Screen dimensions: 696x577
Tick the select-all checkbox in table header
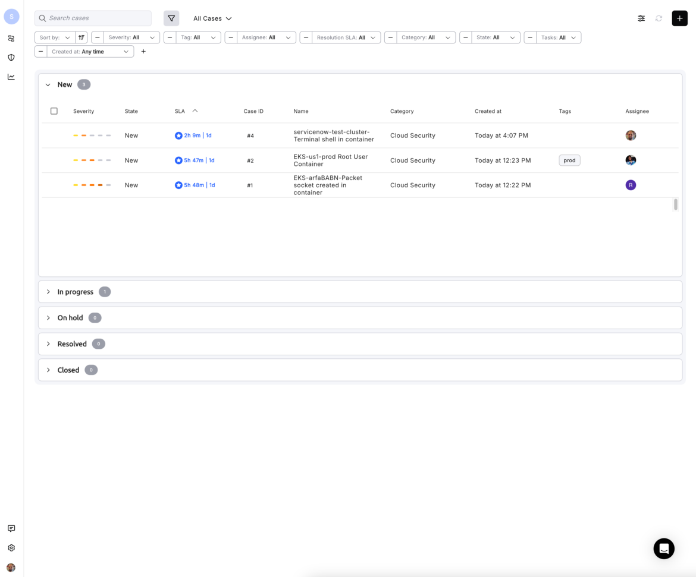coord(54,111)
